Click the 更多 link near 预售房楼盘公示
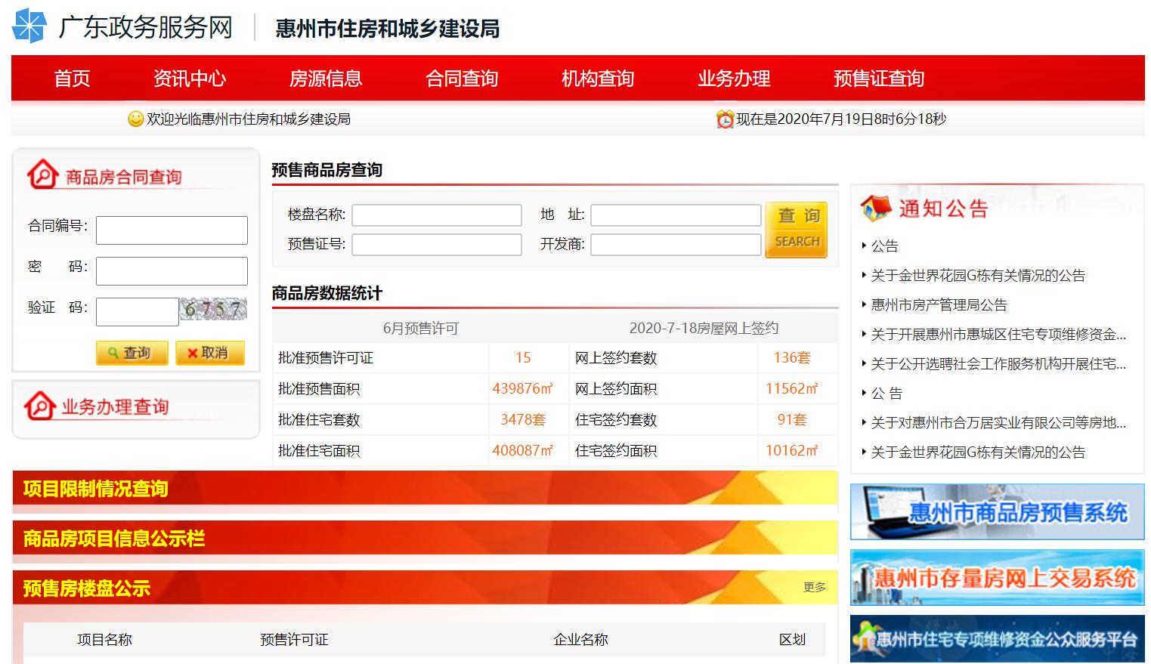This screenshot has width=1151, height=664. [x=815, y=585]
